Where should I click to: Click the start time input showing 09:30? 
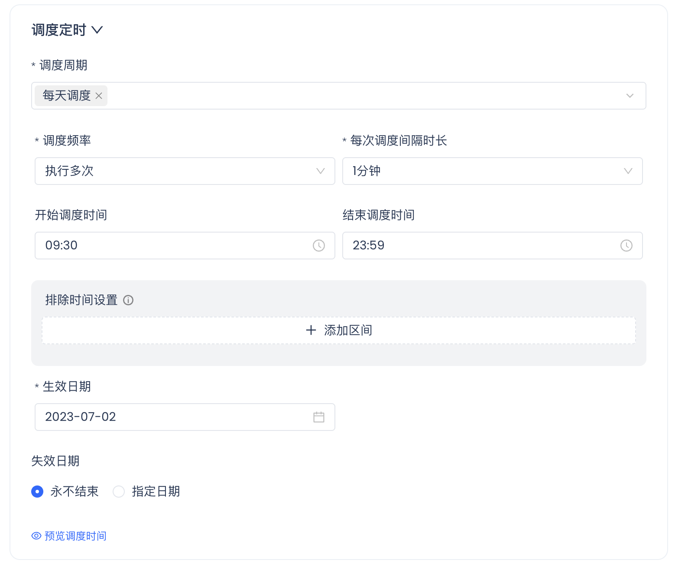pyautogui.click(x=173, y=246)
